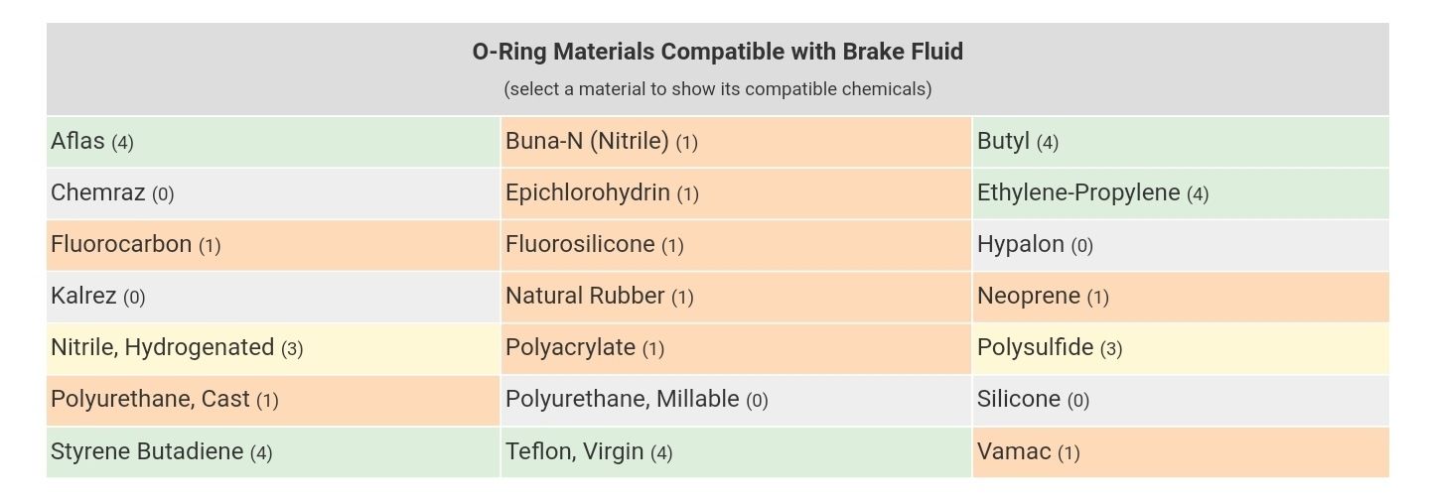Select Nitrile, Hydrogenated material
This screenshot has width=1429, height=498.
click(273, 348)
